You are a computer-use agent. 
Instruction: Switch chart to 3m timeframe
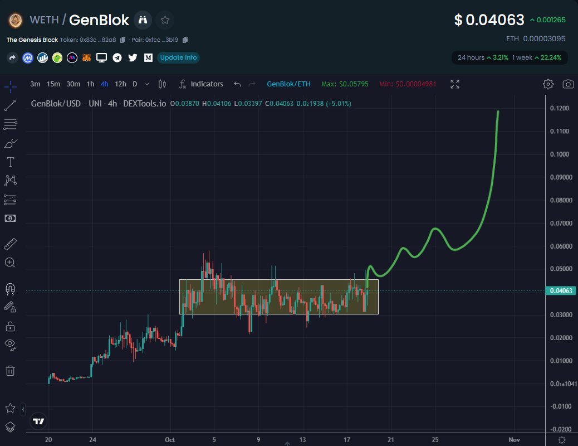[x=35, y=84]
